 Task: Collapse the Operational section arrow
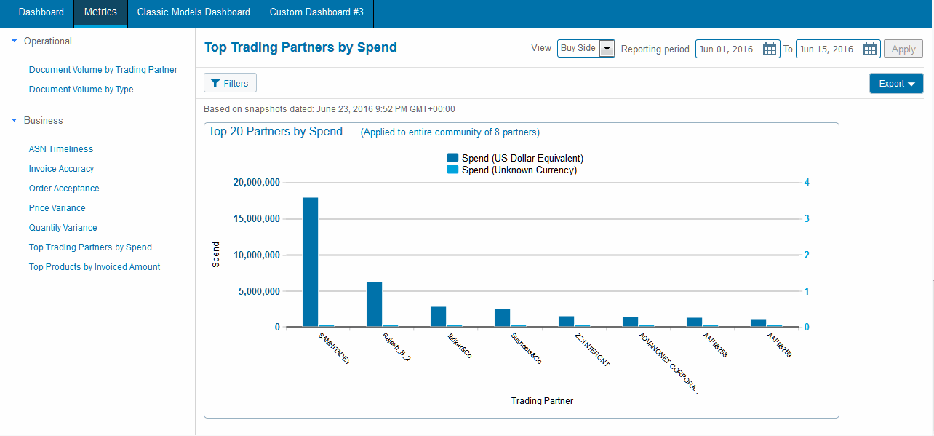coord(14,41)
